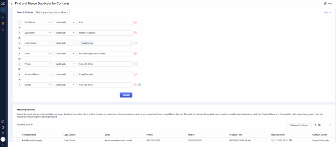Remove the Lead Source criteria row

click(x=135, y=43)
